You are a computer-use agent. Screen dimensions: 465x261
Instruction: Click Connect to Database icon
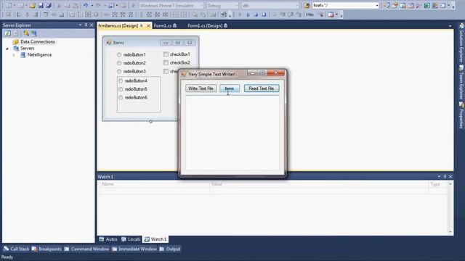(26, 33)
